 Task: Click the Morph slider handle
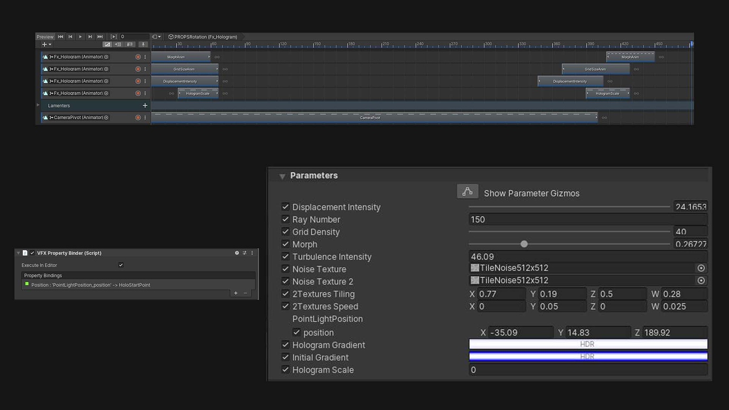[524, 244]
